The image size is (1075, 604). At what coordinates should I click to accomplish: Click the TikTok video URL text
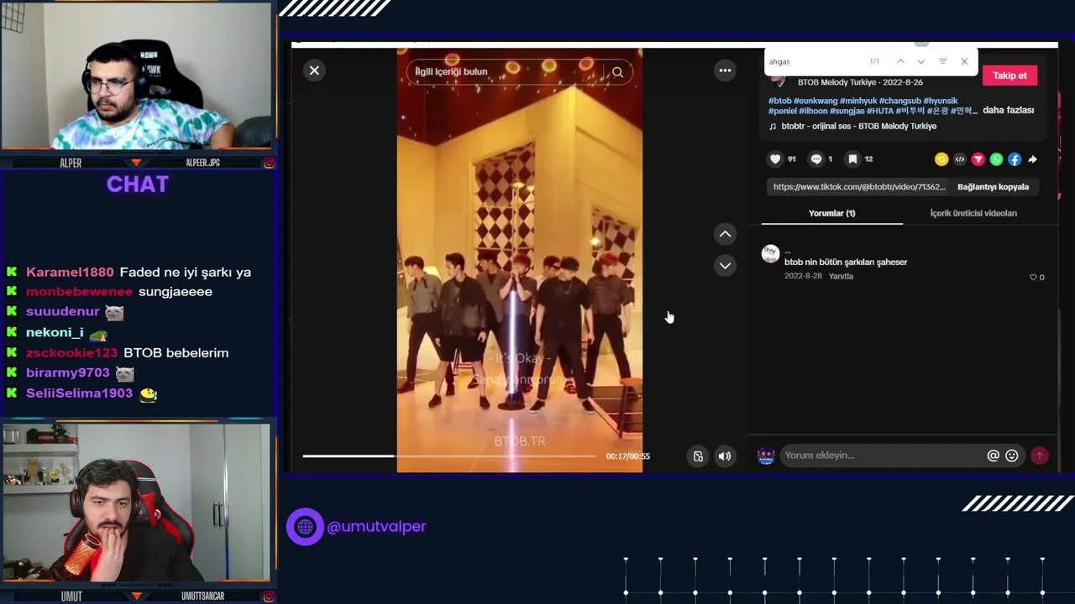(x=858, y=187)
